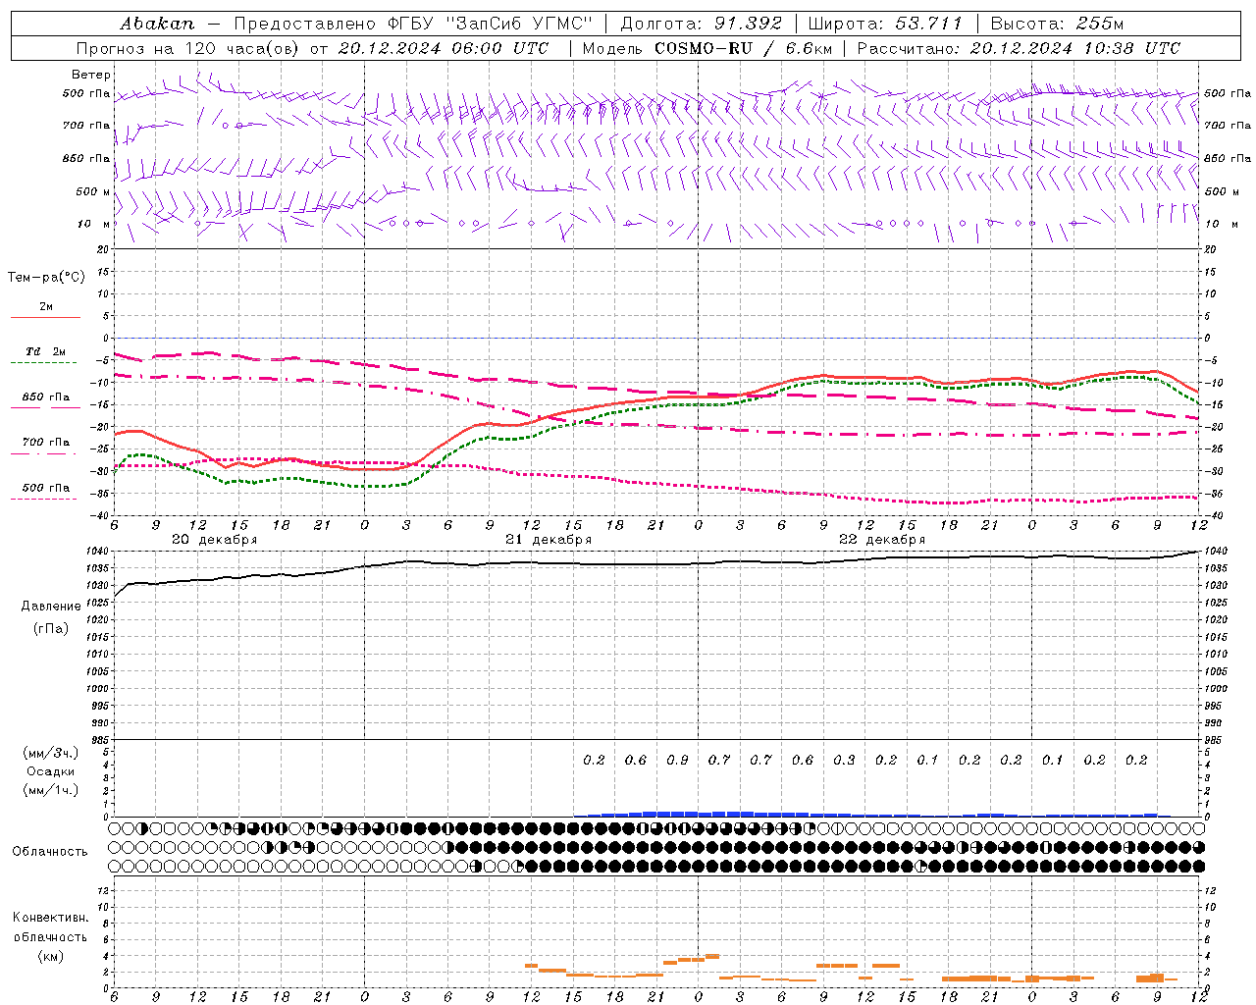Click the dashed line sample under "Td 2м"
The height and width of the screenshot is (1005, 1256).
pyautogui.click(x=43, y=363)
